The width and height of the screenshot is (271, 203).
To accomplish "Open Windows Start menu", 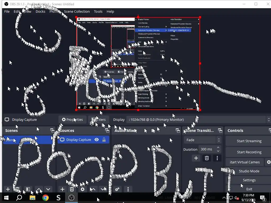I will tap(6, 198).
